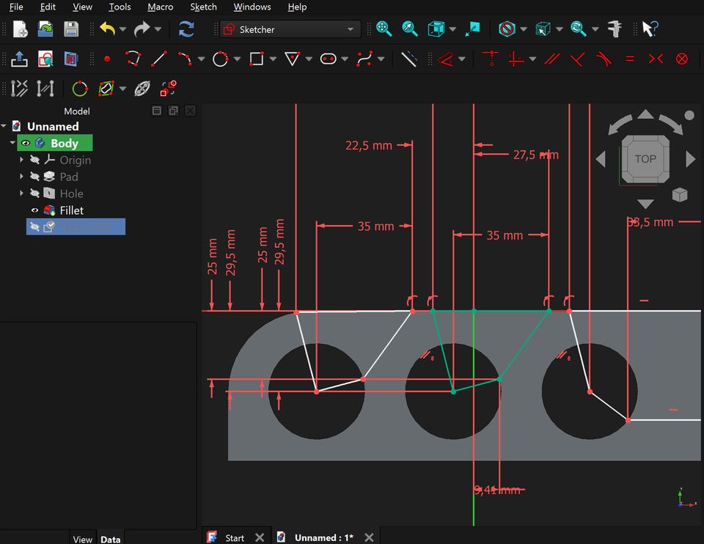This screenshot has width=704, height=544.
Task: Toggle visibility of the selected sketch
Action: (x=34, y=227)
